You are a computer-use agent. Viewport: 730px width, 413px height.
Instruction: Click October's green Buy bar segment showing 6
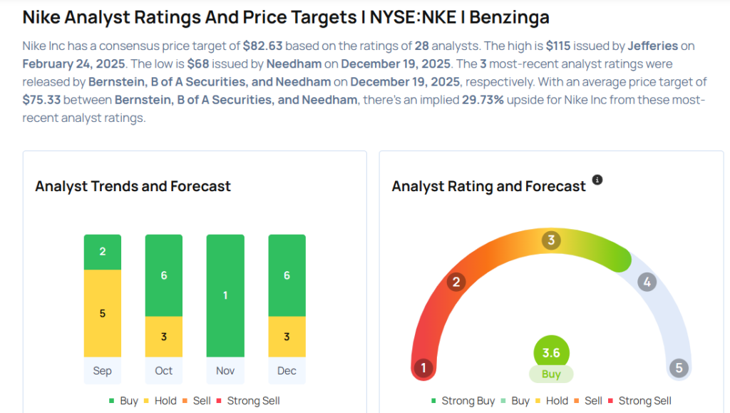(x=164, y=275)
